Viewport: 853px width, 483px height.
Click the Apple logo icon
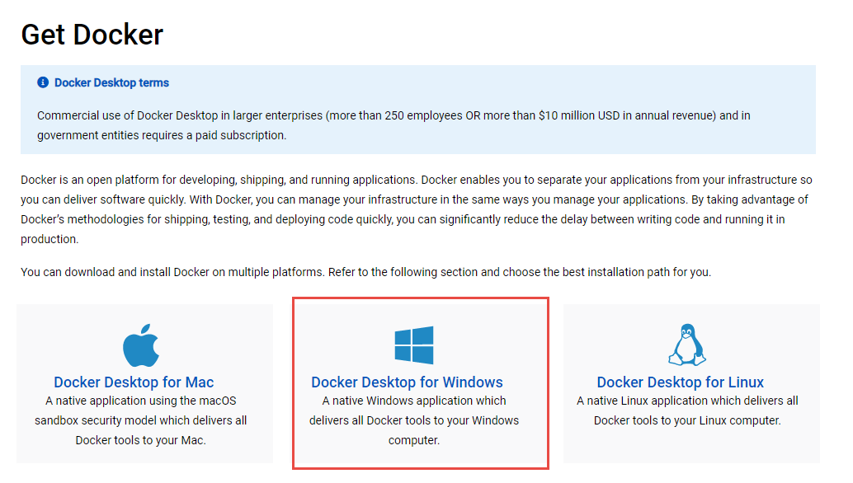tap(141, 345)
